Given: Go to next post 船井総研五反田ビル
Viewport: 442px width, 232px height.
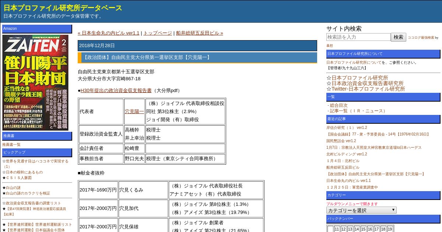Looking at the screenshot, I should [199, 33].
